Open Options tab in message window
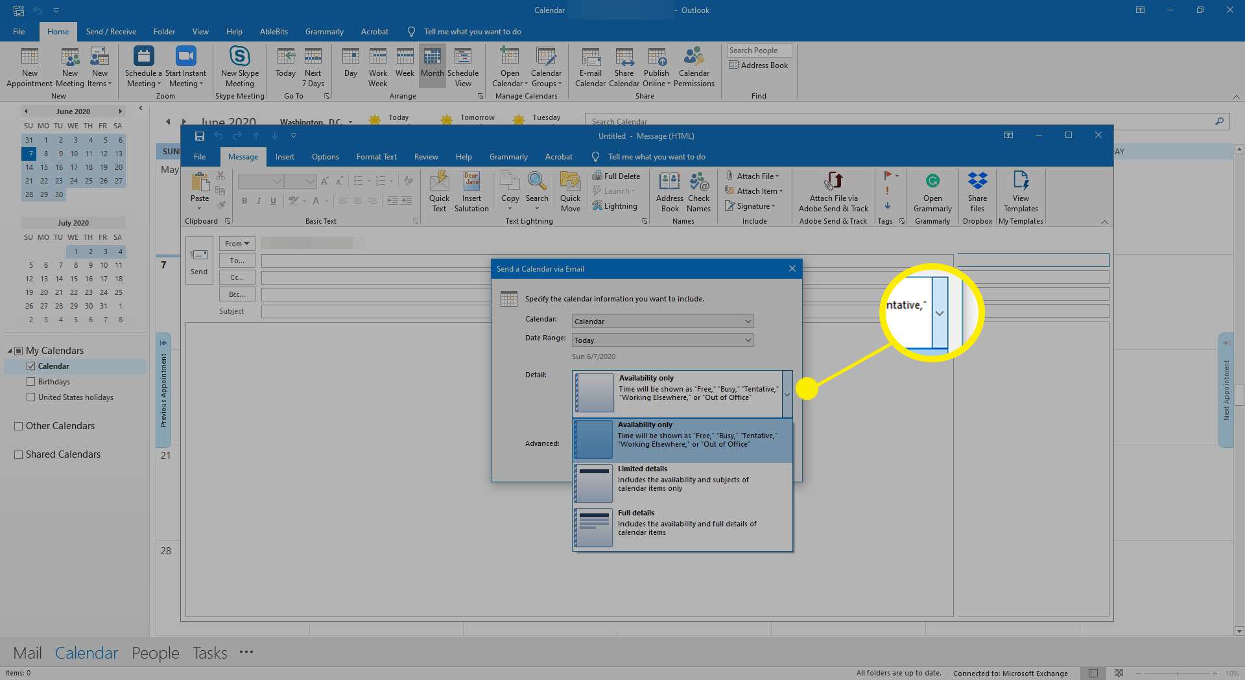 (325, 157)
